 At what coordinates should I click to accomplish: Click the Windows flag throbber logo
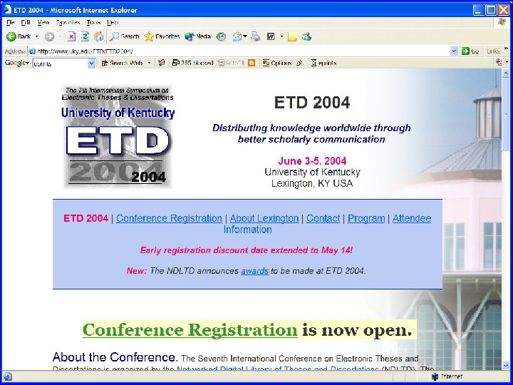pos(502,22)
